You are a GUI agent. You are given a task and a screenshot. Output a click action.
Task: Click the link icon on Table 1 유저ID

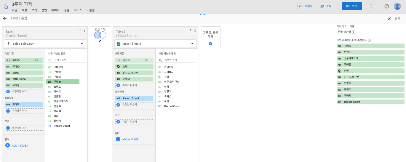point(36,60)
